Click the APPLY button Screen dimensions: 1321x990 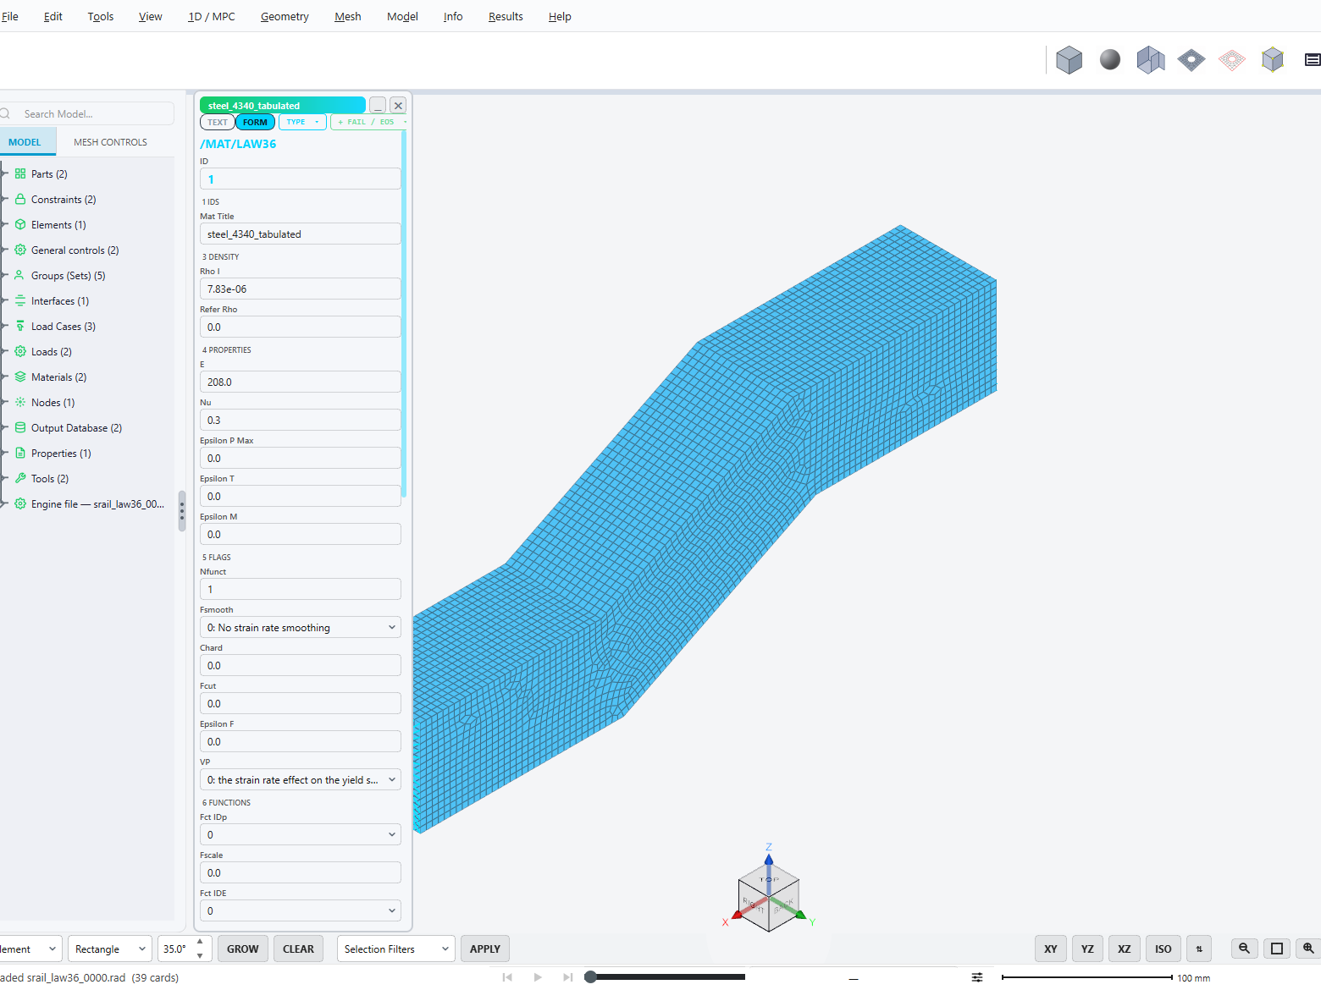tap(485, 949)
